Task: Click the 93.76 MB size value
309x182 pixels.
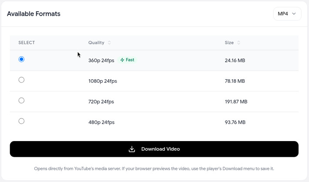Action: click(x=235, y=122)
